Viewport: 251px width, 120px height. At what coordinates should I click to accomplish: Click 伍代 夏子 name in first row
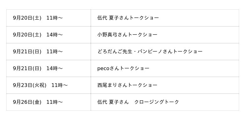pos(108,18)
